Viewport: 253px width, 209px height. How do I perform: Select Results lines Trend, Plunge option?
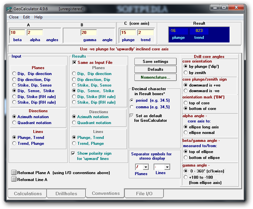pos(74,144)
